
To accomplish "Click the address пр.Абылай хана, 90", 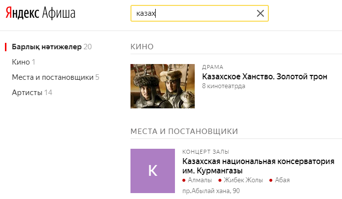I will click(x=211, y=191).
